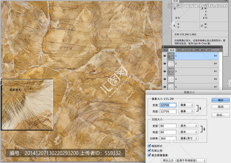The width and height of the screenshot is (231, 163).
Task: Open pixel width unit dropdown 像素
Action: tap(186, 105)
